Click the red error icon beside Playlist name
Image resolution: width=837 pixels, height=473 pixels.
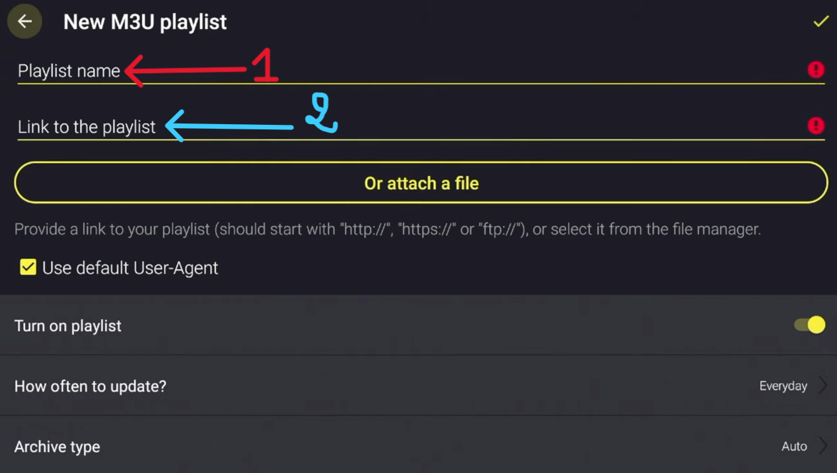(816, 70)
